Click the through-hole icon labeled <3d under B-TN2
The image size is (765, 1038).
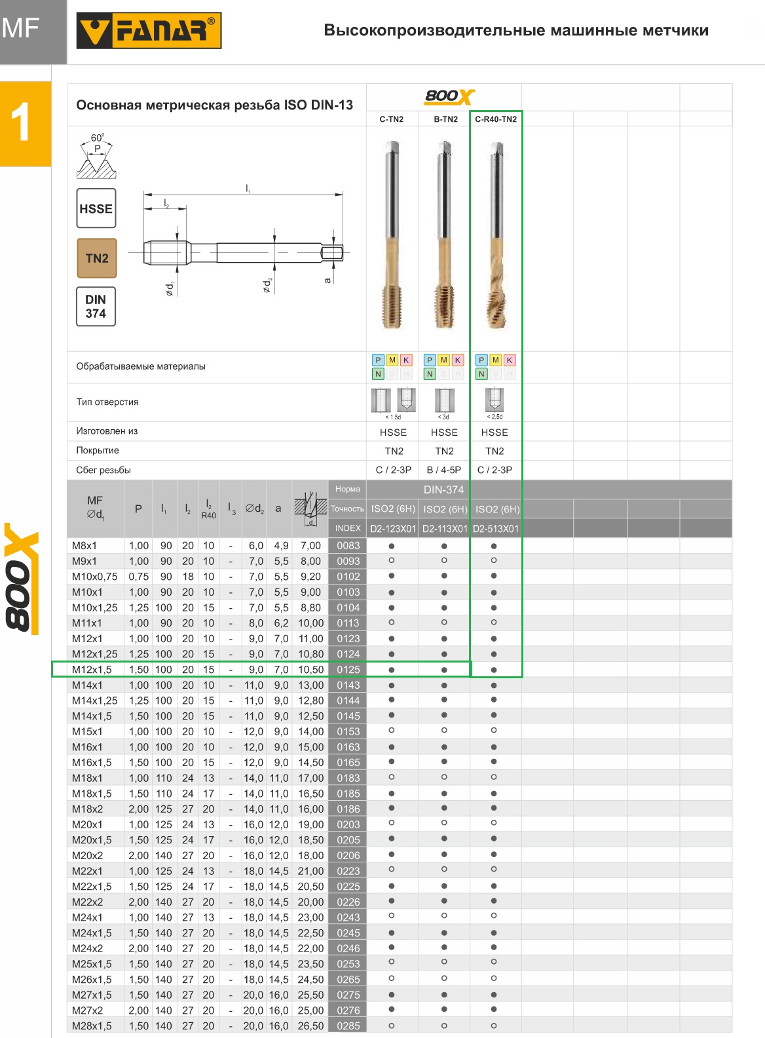coord(444,400)
